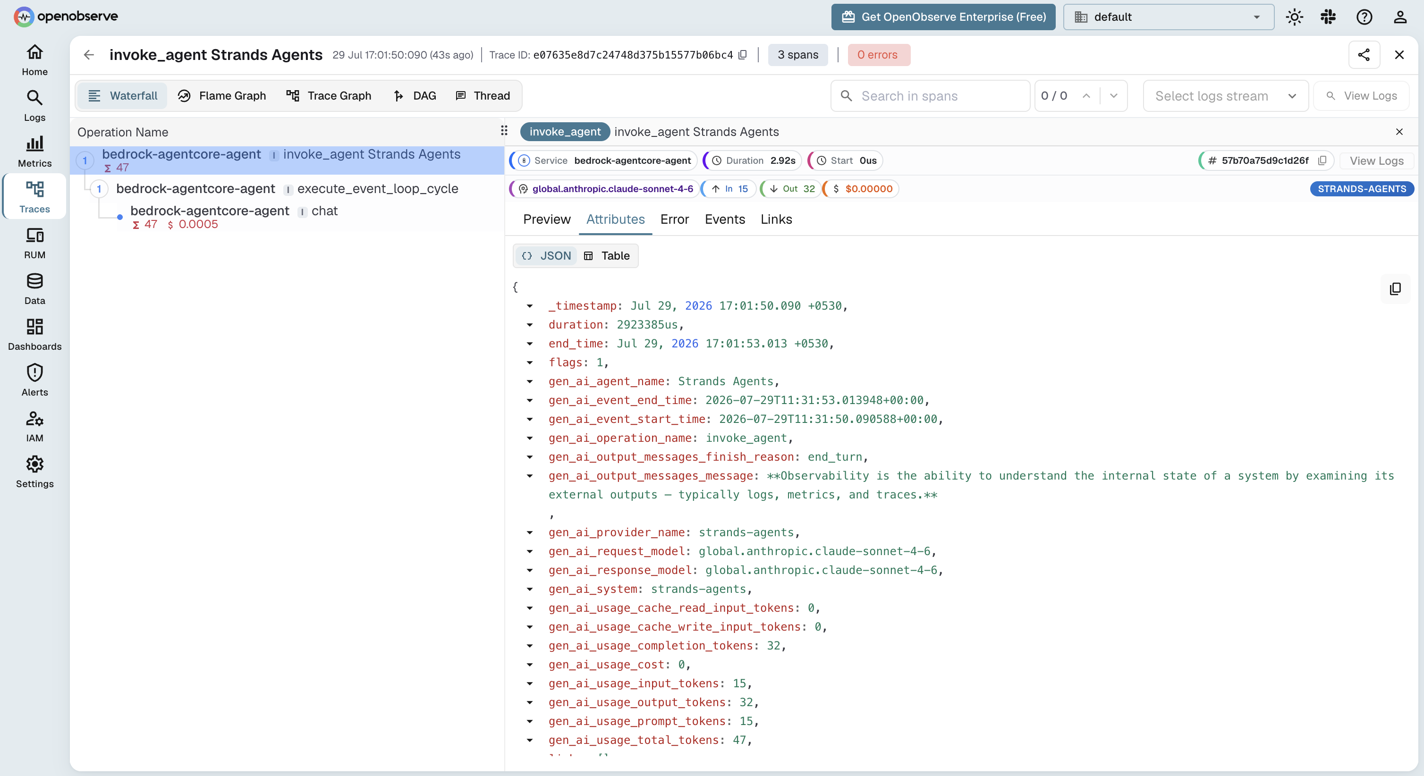Open the Home page in sidebar
Screen dimensions: 1424x776
(x=34, y=60)
